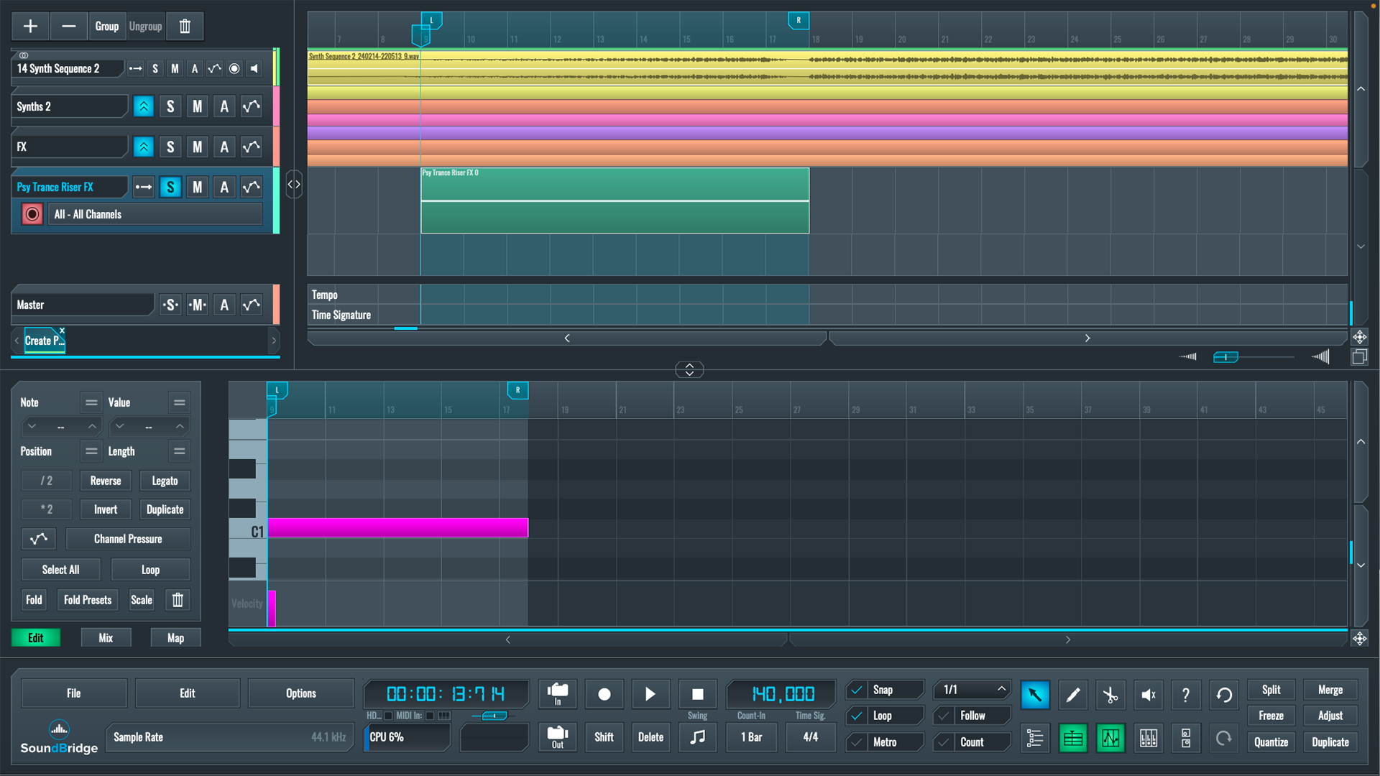Screen dimensions: 1380x776
Task: Click record arm on Psy Trance Riser FX
Action: tap(32, 214)
